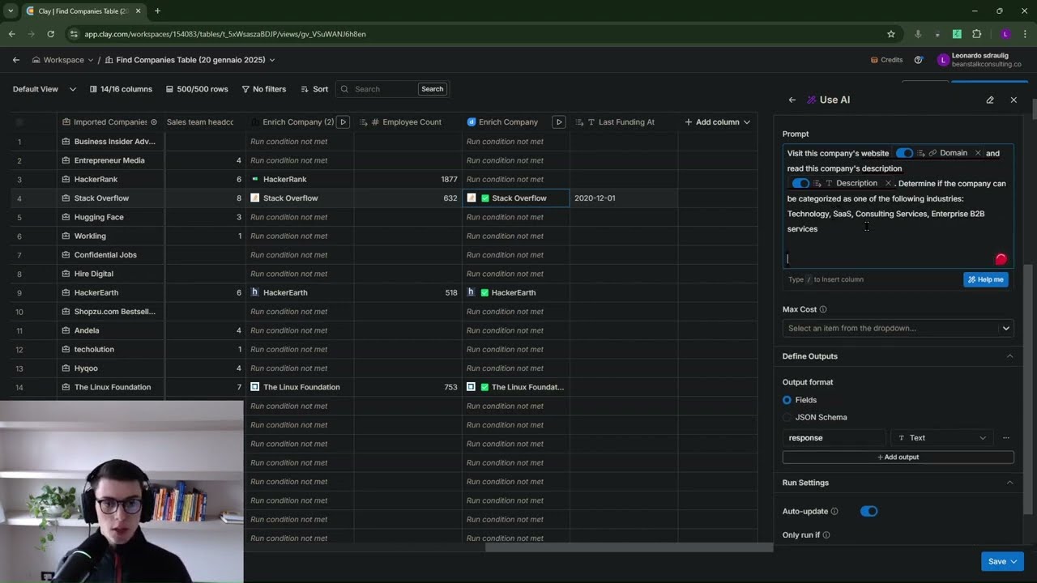This screenshot has height=583, width=1037.
Task: Click the pencil edit icon in the Use AI header
Action: tap(990, 100)
